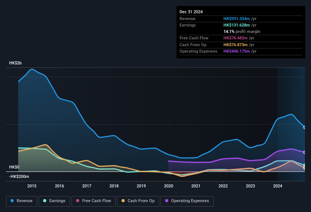Screen dimensions: 311x212
Task: Click the HK$2b y-axis label
Action: point(15,63)
